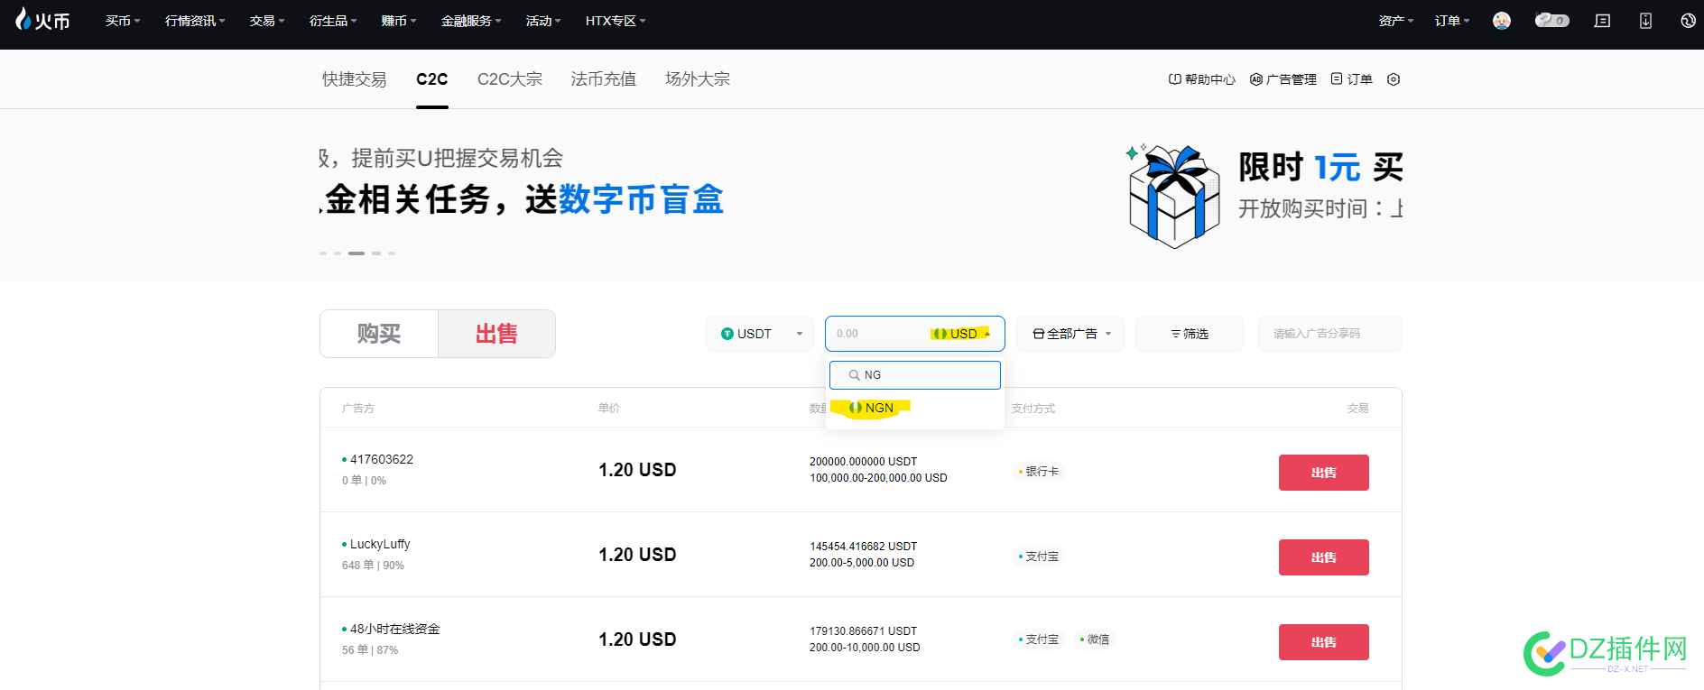Click the points badge showing 0
This screenshot has height=690, width=1704.
(x=1552, y=21)
